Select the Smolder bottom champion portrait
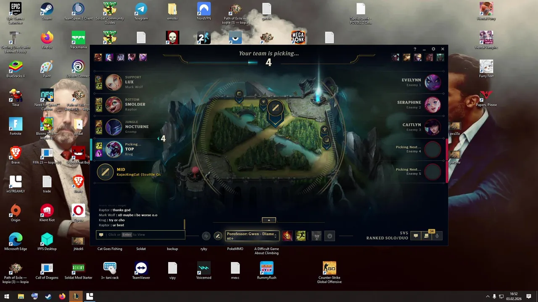The width and height of the screenshot is (538, 302). [x=113, y=104]
